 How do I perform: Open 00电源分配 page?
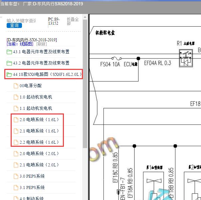click(31, 86)
